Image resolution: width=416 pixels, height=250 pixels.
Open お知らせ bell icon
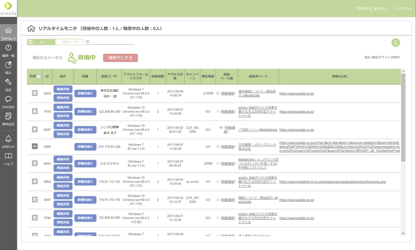pos(8,141)
